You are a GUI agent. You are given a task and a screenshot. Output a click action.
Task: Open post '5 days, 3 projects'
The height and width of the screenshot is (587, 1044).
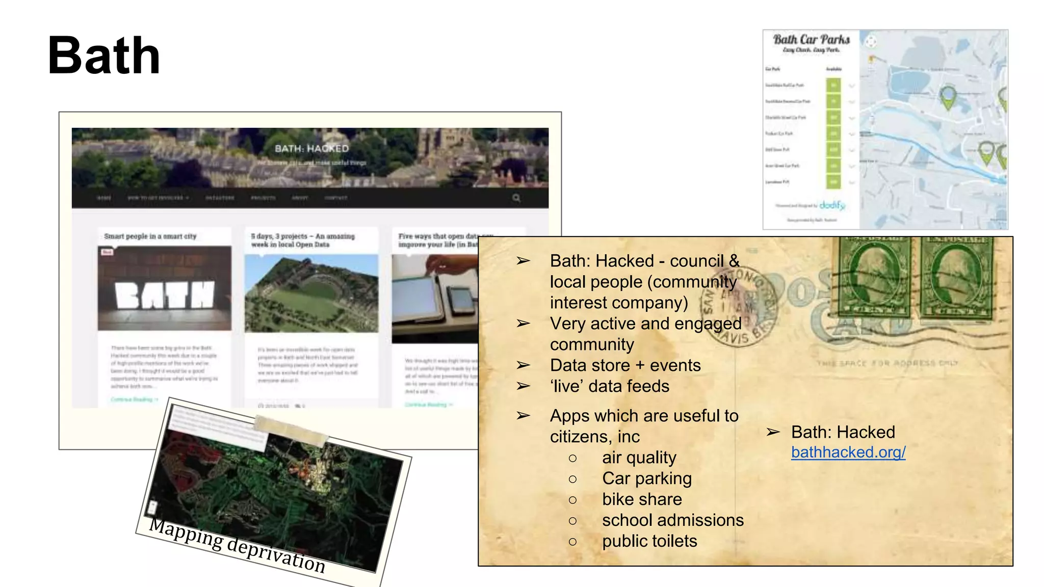point(303,240)
